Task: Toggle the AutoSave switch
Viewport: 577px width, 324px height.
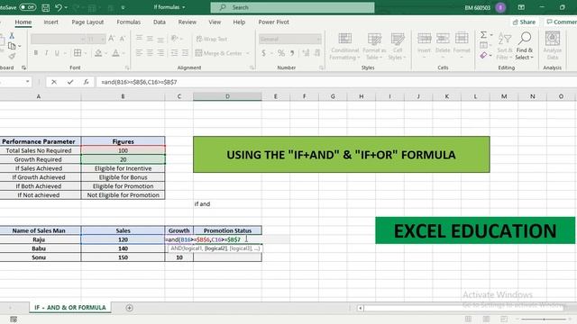Action: click(27, 7)
